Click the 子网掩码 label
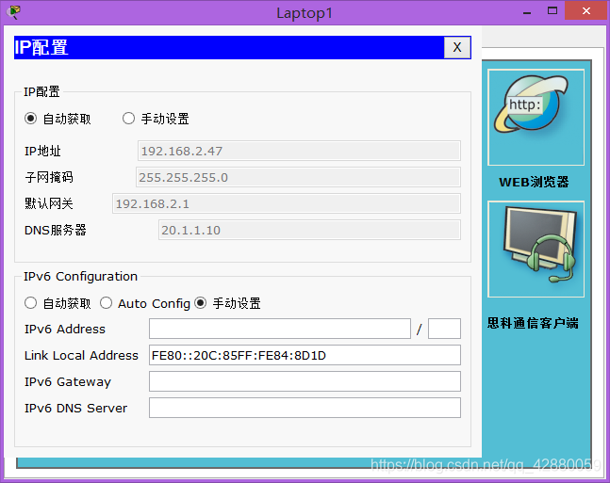The width and height of the screenshot is (610, 483). [49, 177]
